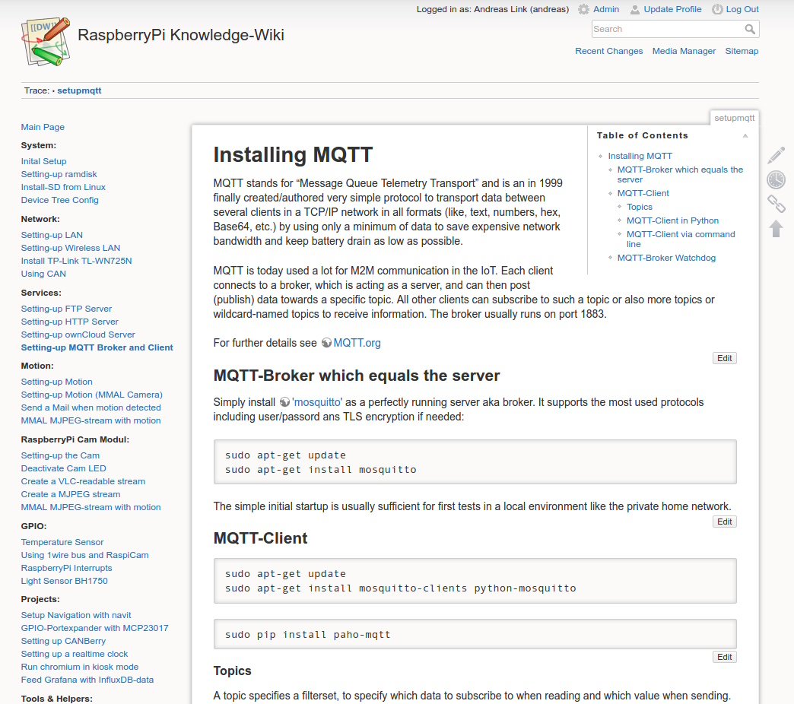Open Main Page in sidebar

click(x=43, y=127)
